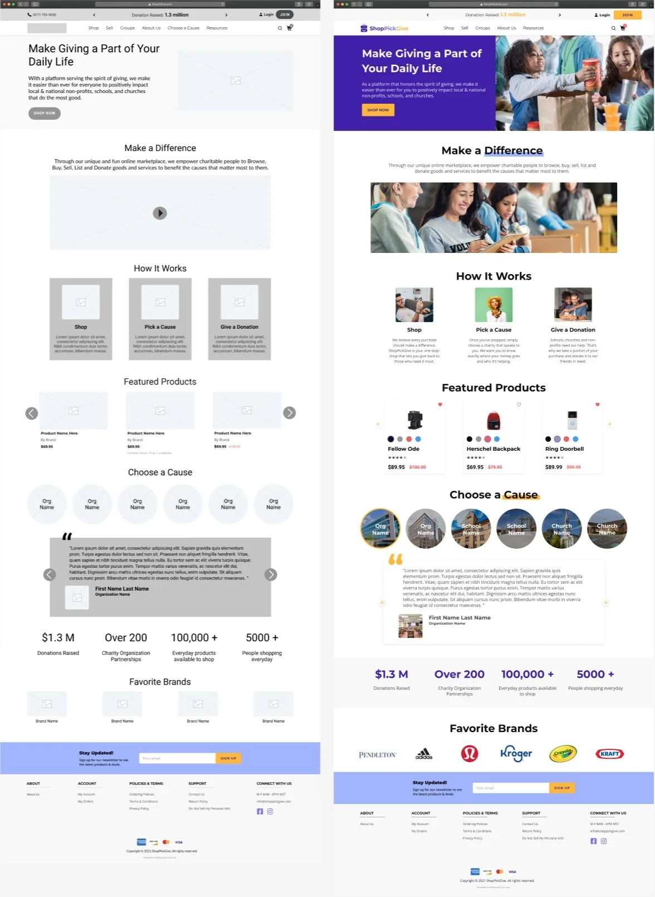
Task: Open the Adidas brand logo
Action: 424,754
